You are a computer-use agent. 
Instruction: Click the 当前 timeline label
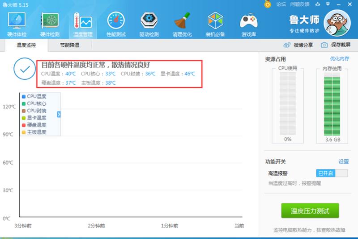tap(239, 226)
